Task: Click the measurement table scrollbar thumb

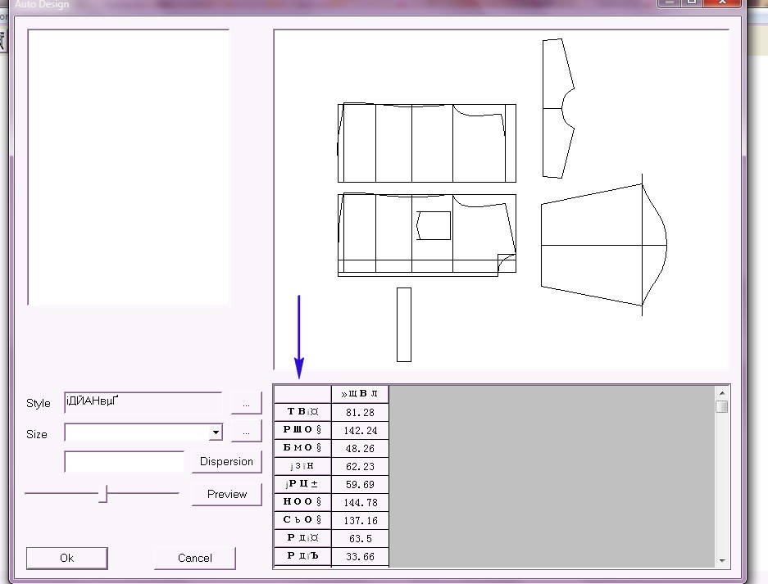Action: tap(721, 407)
